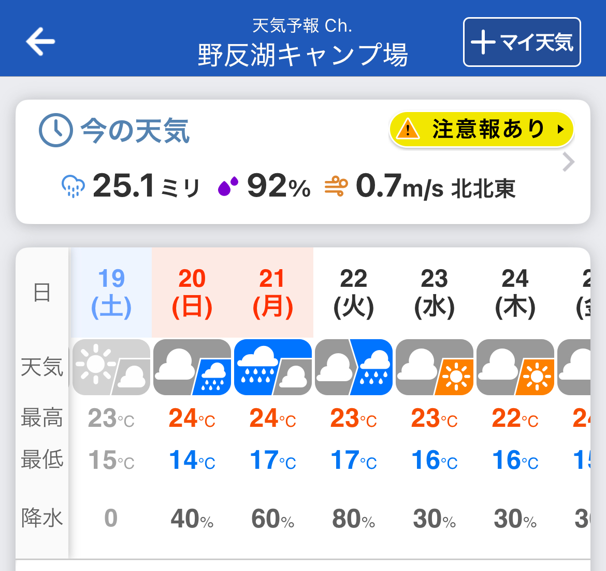Image resolution: width=606 pixels, height=571 pixels.
Task: Tap the cloud-to-rain icon for Tuesday the 22nd
Action: point(354,367)
